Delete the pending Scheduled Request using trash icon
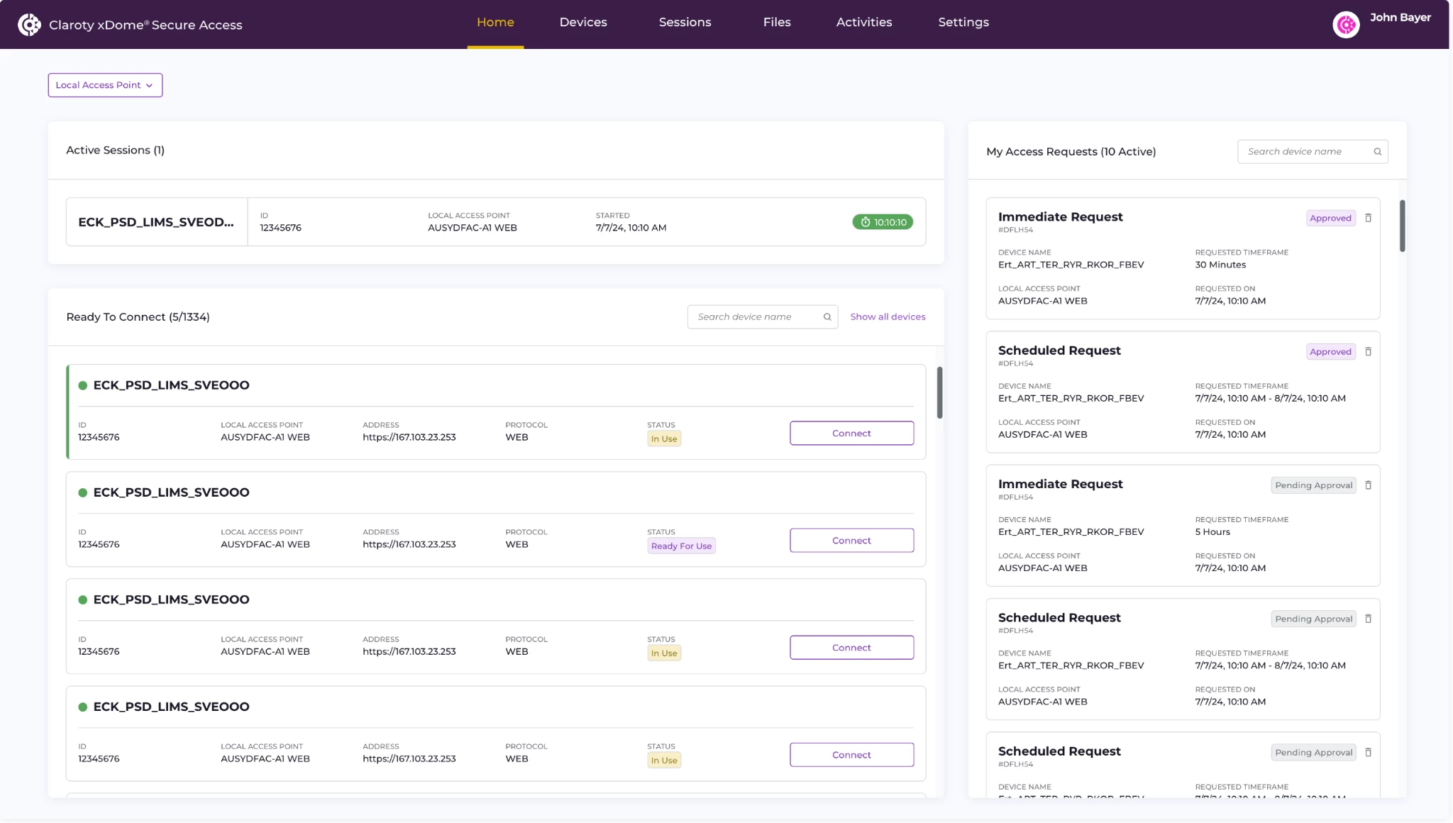The image size is (1453, 823). pos(1368,618)
